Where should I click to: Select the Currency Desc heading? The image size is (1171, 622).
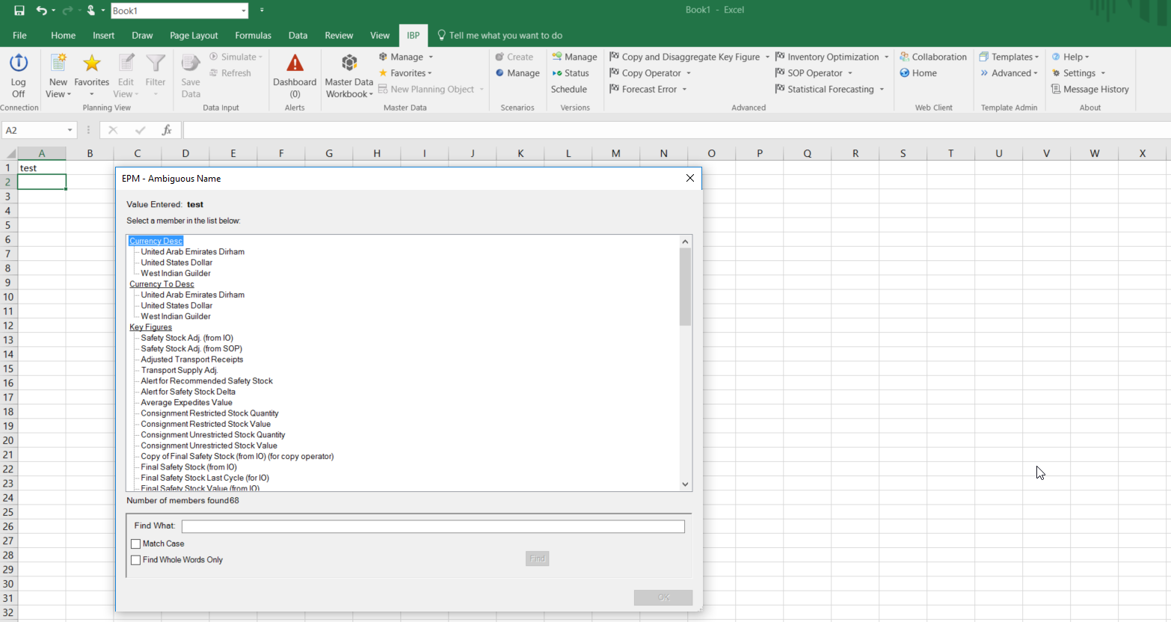click(x=156, y=241)
